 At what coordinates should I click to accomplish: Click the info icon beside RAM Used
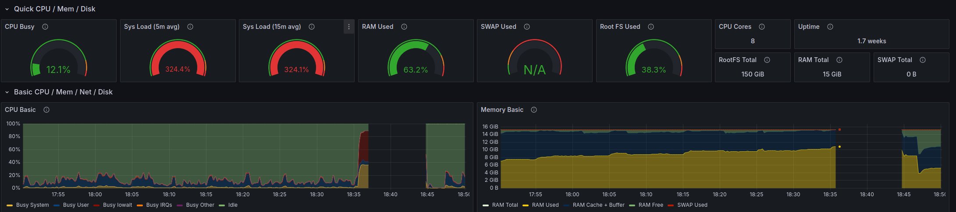click(x=404, y=27)
